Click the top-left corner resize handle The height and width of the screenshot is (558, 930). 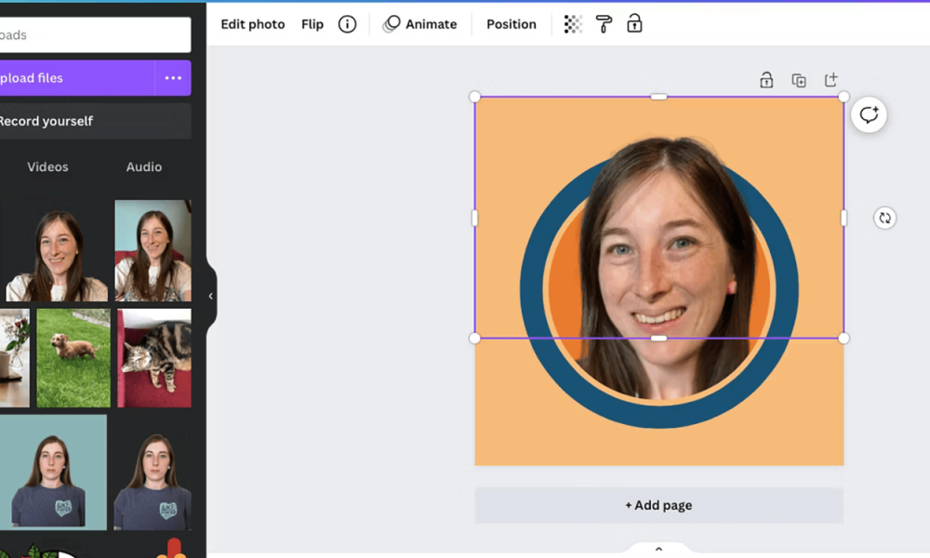coord(474,97)
